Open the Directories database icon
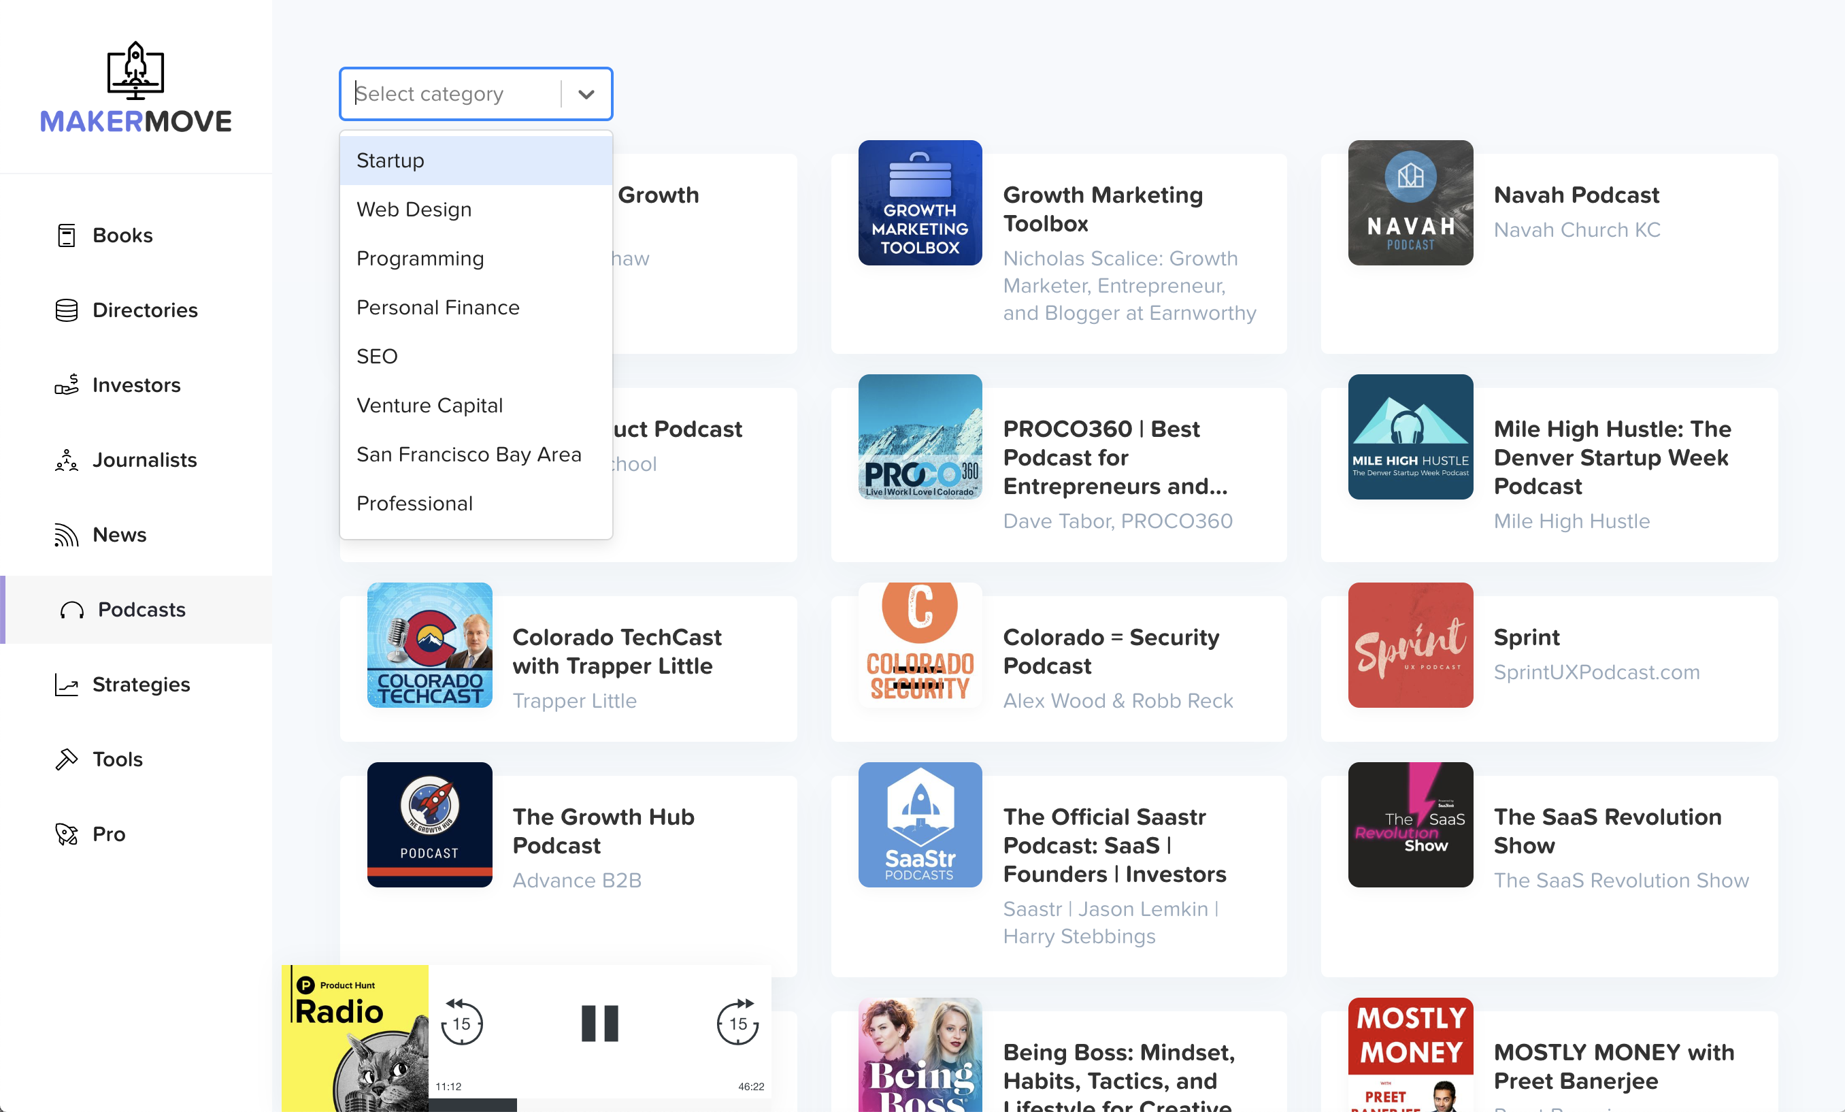Image resolution: width=1845 pixels, height=1112 pixels. (x=66, y=310)
